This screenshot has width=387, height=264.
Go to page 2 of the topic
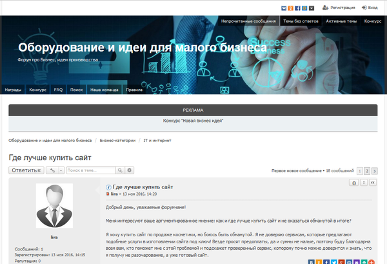pyautogui.click(x=367, y=170)
